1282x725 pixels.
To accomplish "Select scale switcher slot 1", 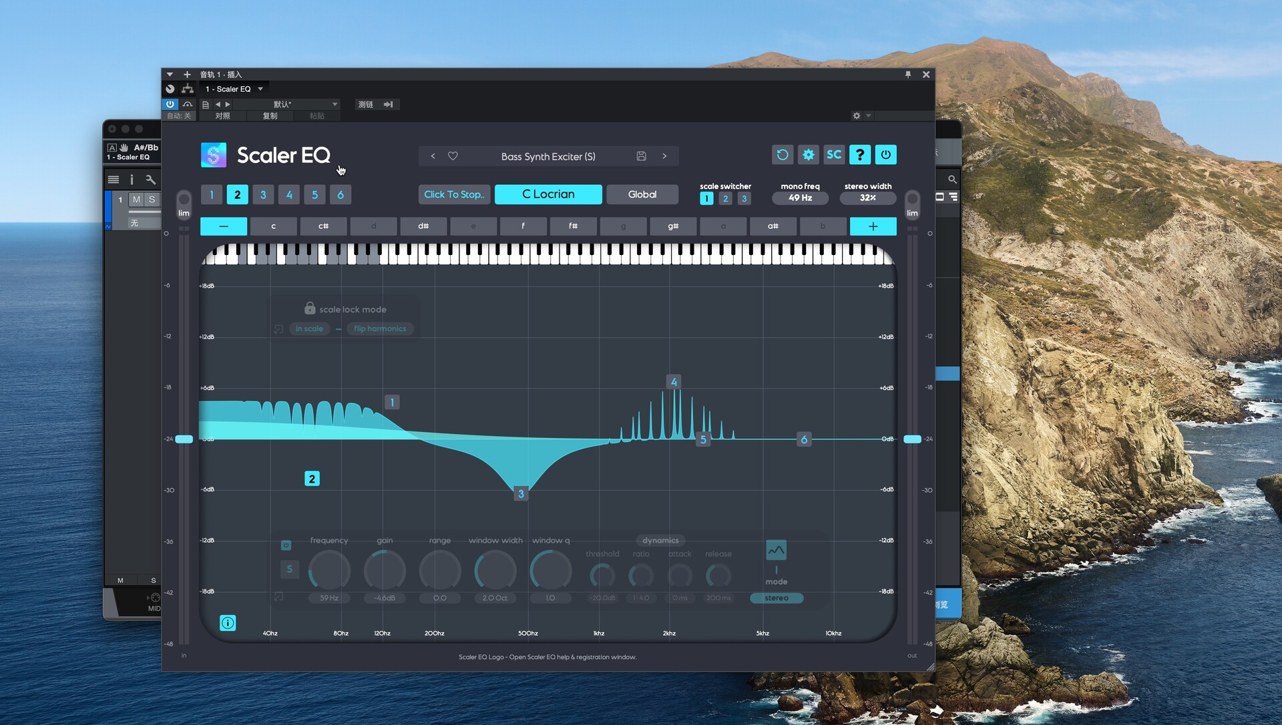I will click(x=706, y=198).
